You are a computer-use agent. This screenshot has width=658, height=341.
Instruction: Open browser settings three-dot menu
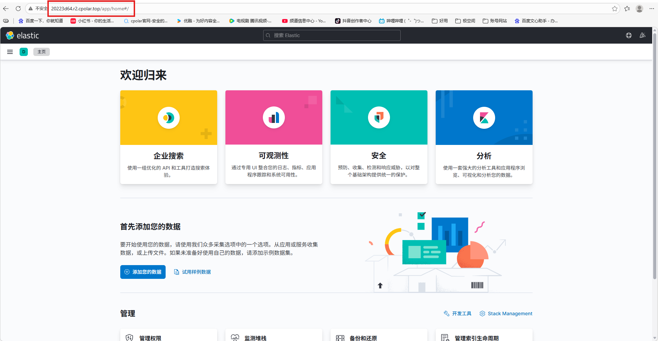[x=651, y=9]
